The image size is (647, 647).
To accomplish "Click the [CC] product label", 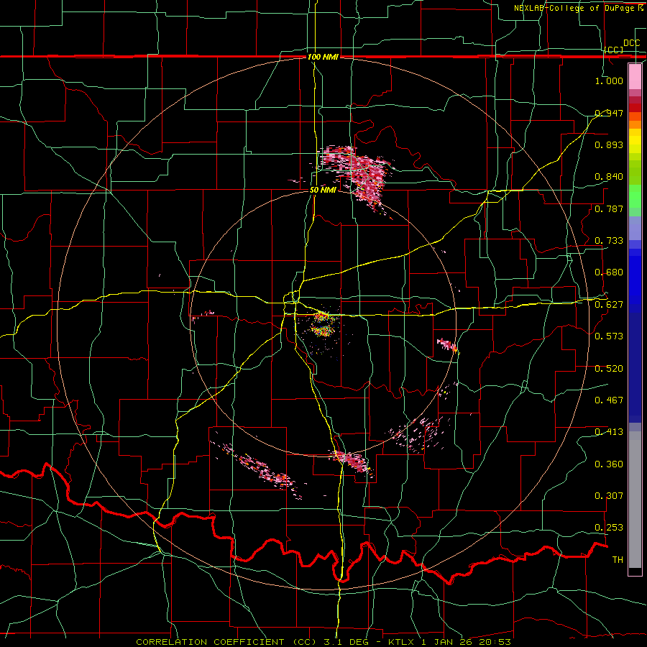I will (x=613, y=50).
